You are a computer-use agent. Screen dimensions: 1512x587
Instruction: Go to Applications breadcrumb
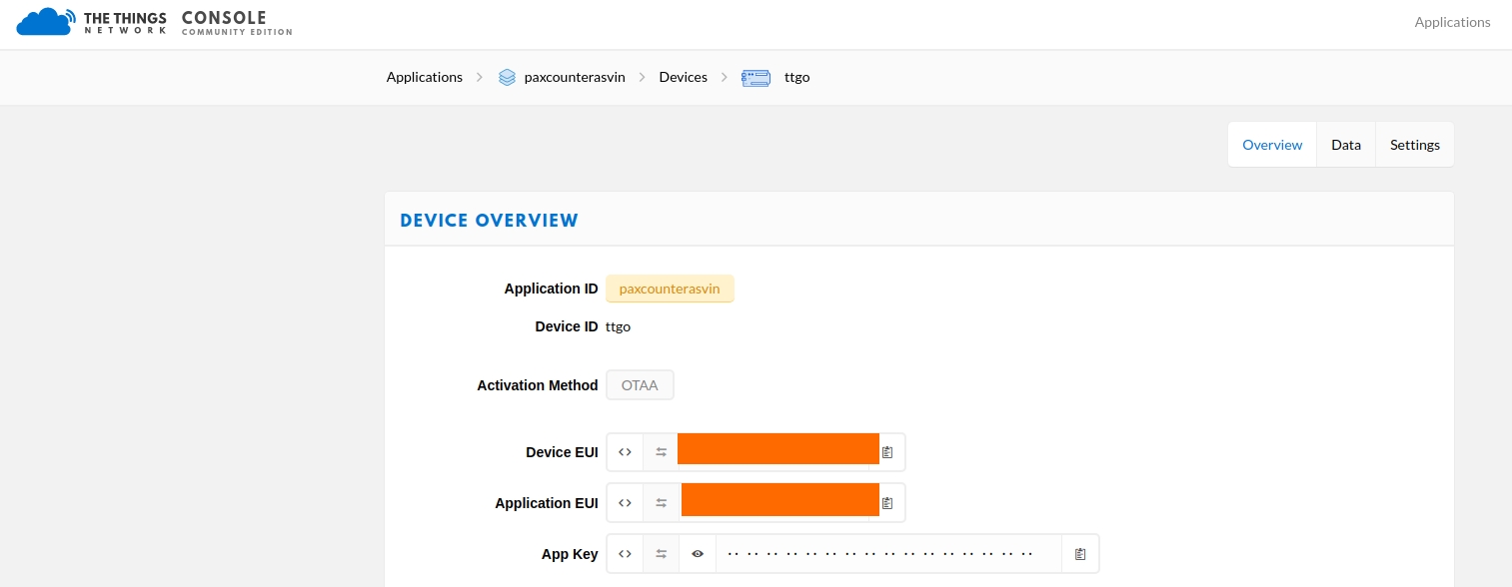point(425,77)
